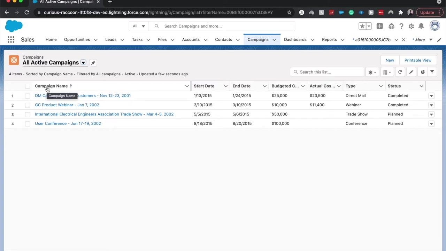Bookmark this page with star icon
This screenshot has width=446, height=251.
[x=289, y=13]
